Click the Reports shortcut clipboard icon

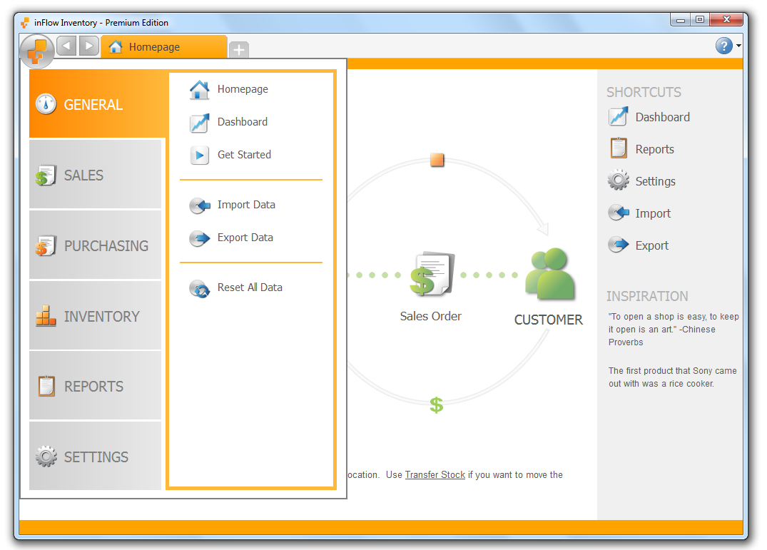(619, 148)
